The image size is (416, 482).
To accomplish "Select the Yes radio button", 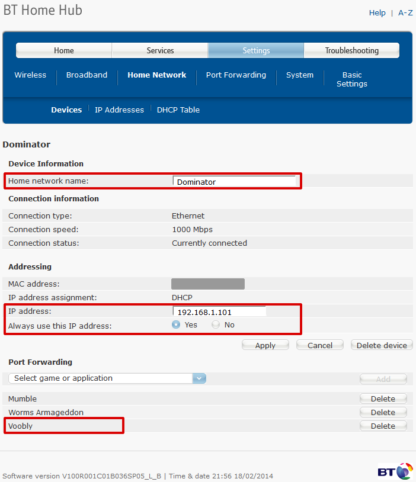I will [x=176, y=324].
